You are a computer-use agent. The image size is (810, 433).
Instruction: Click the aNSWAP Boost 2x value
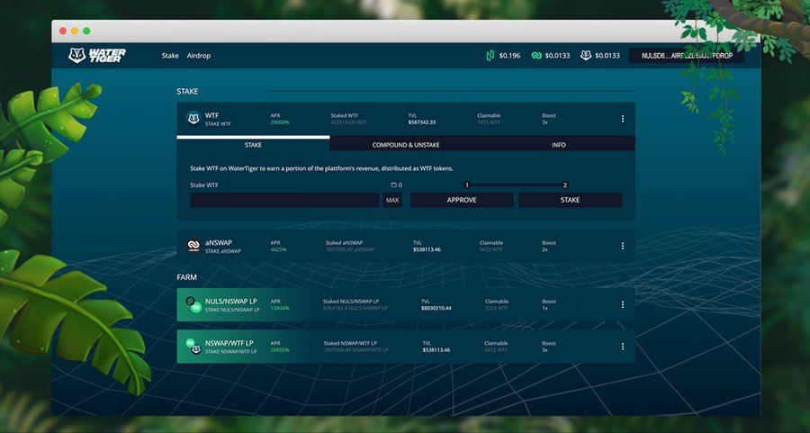pos(544,249)
